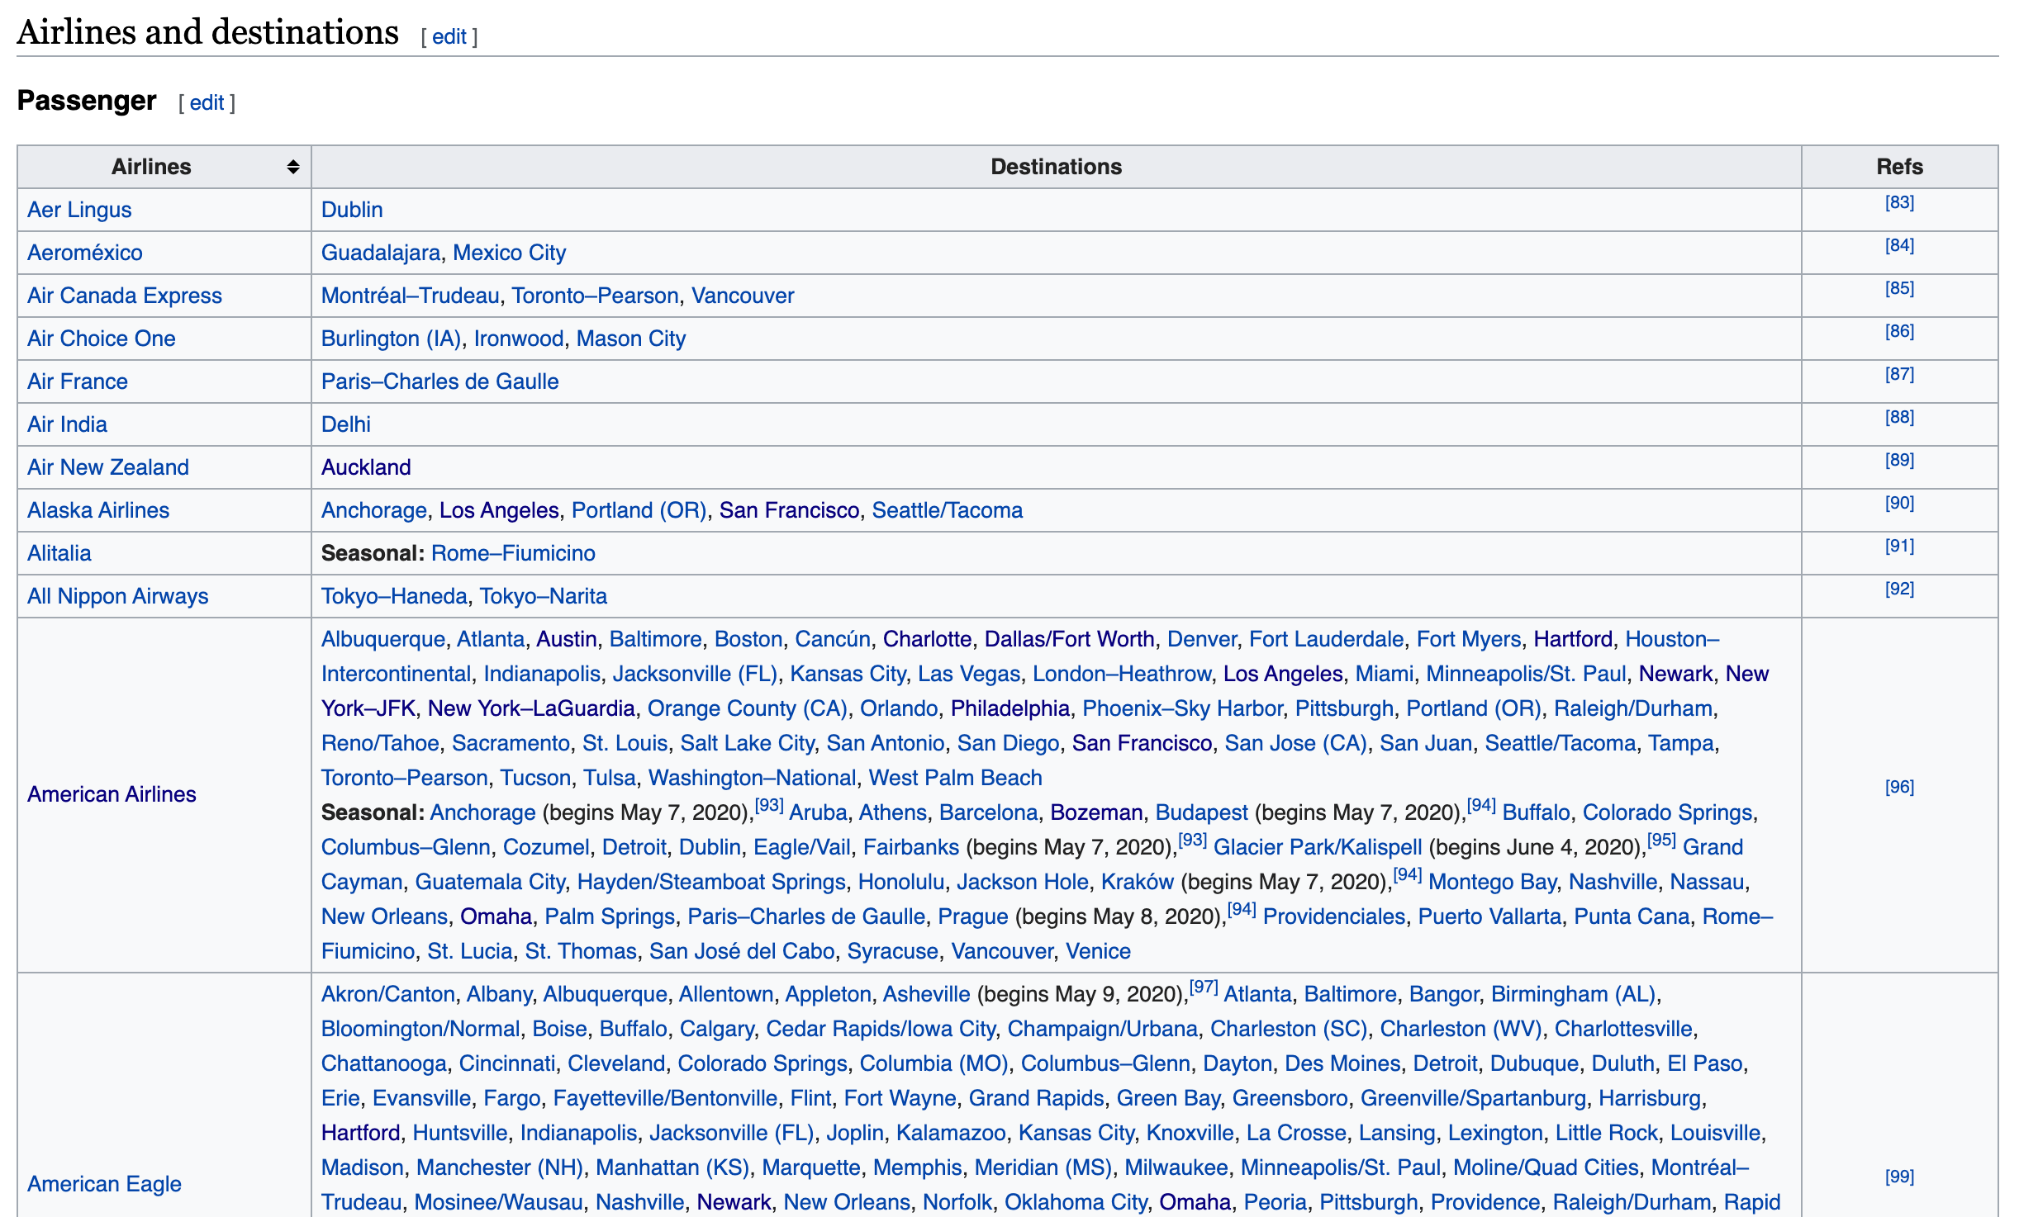Screen dimensions: 2019x1217
Task: Follow the Tokyo–Haneda destination link
Action: click(394, 596)
